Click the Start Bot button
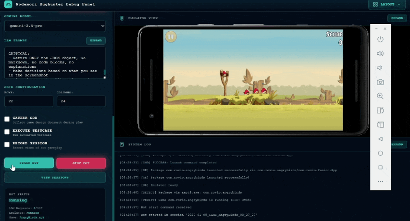The image size is (410, 221). tap(29, 163)
